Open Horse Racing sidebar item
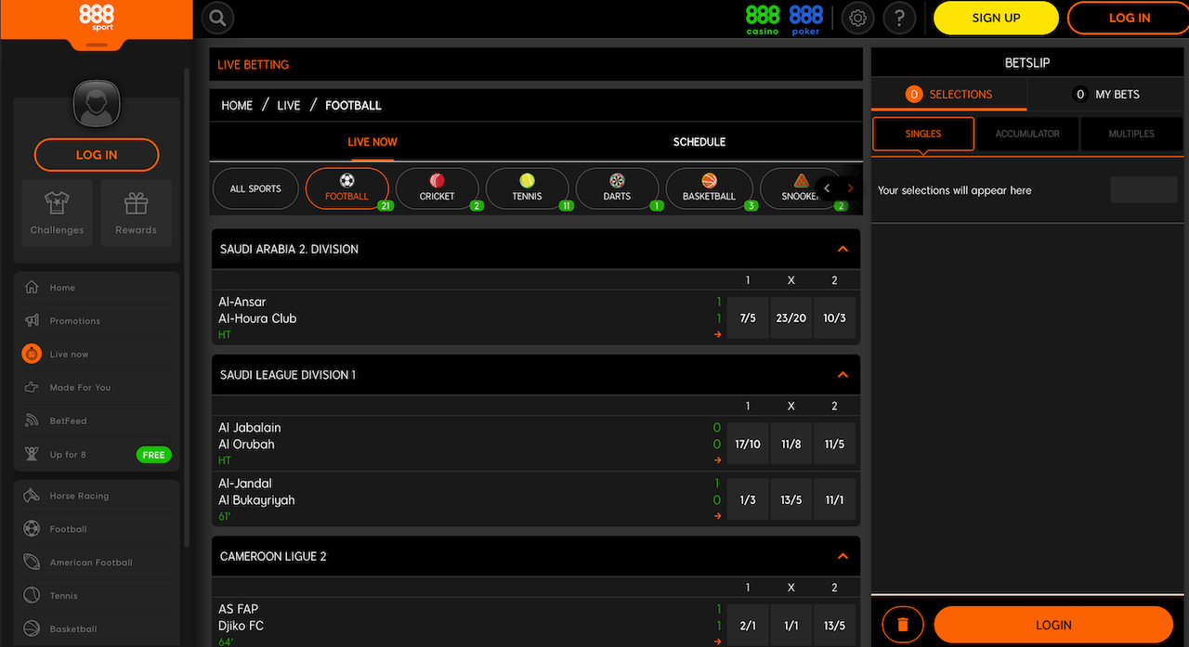 click(x=97, y=496)
